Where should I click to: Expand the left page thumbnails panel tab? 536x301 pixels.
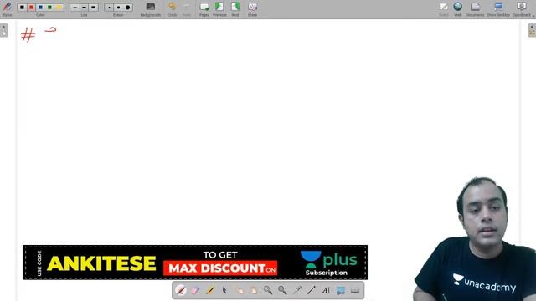click(3, 30)
